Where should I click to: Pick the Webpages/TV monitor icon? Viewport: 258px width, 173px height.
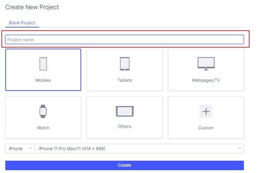coord(206,64)
